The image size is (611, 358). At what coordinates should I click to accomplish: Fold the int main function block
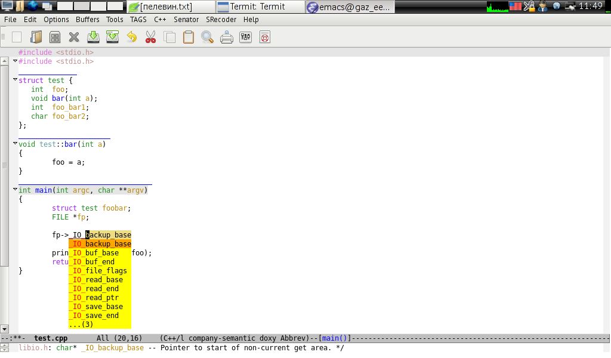click(15, 189)
